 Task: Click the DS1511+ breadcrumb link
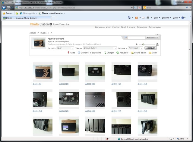pos(45,33)
